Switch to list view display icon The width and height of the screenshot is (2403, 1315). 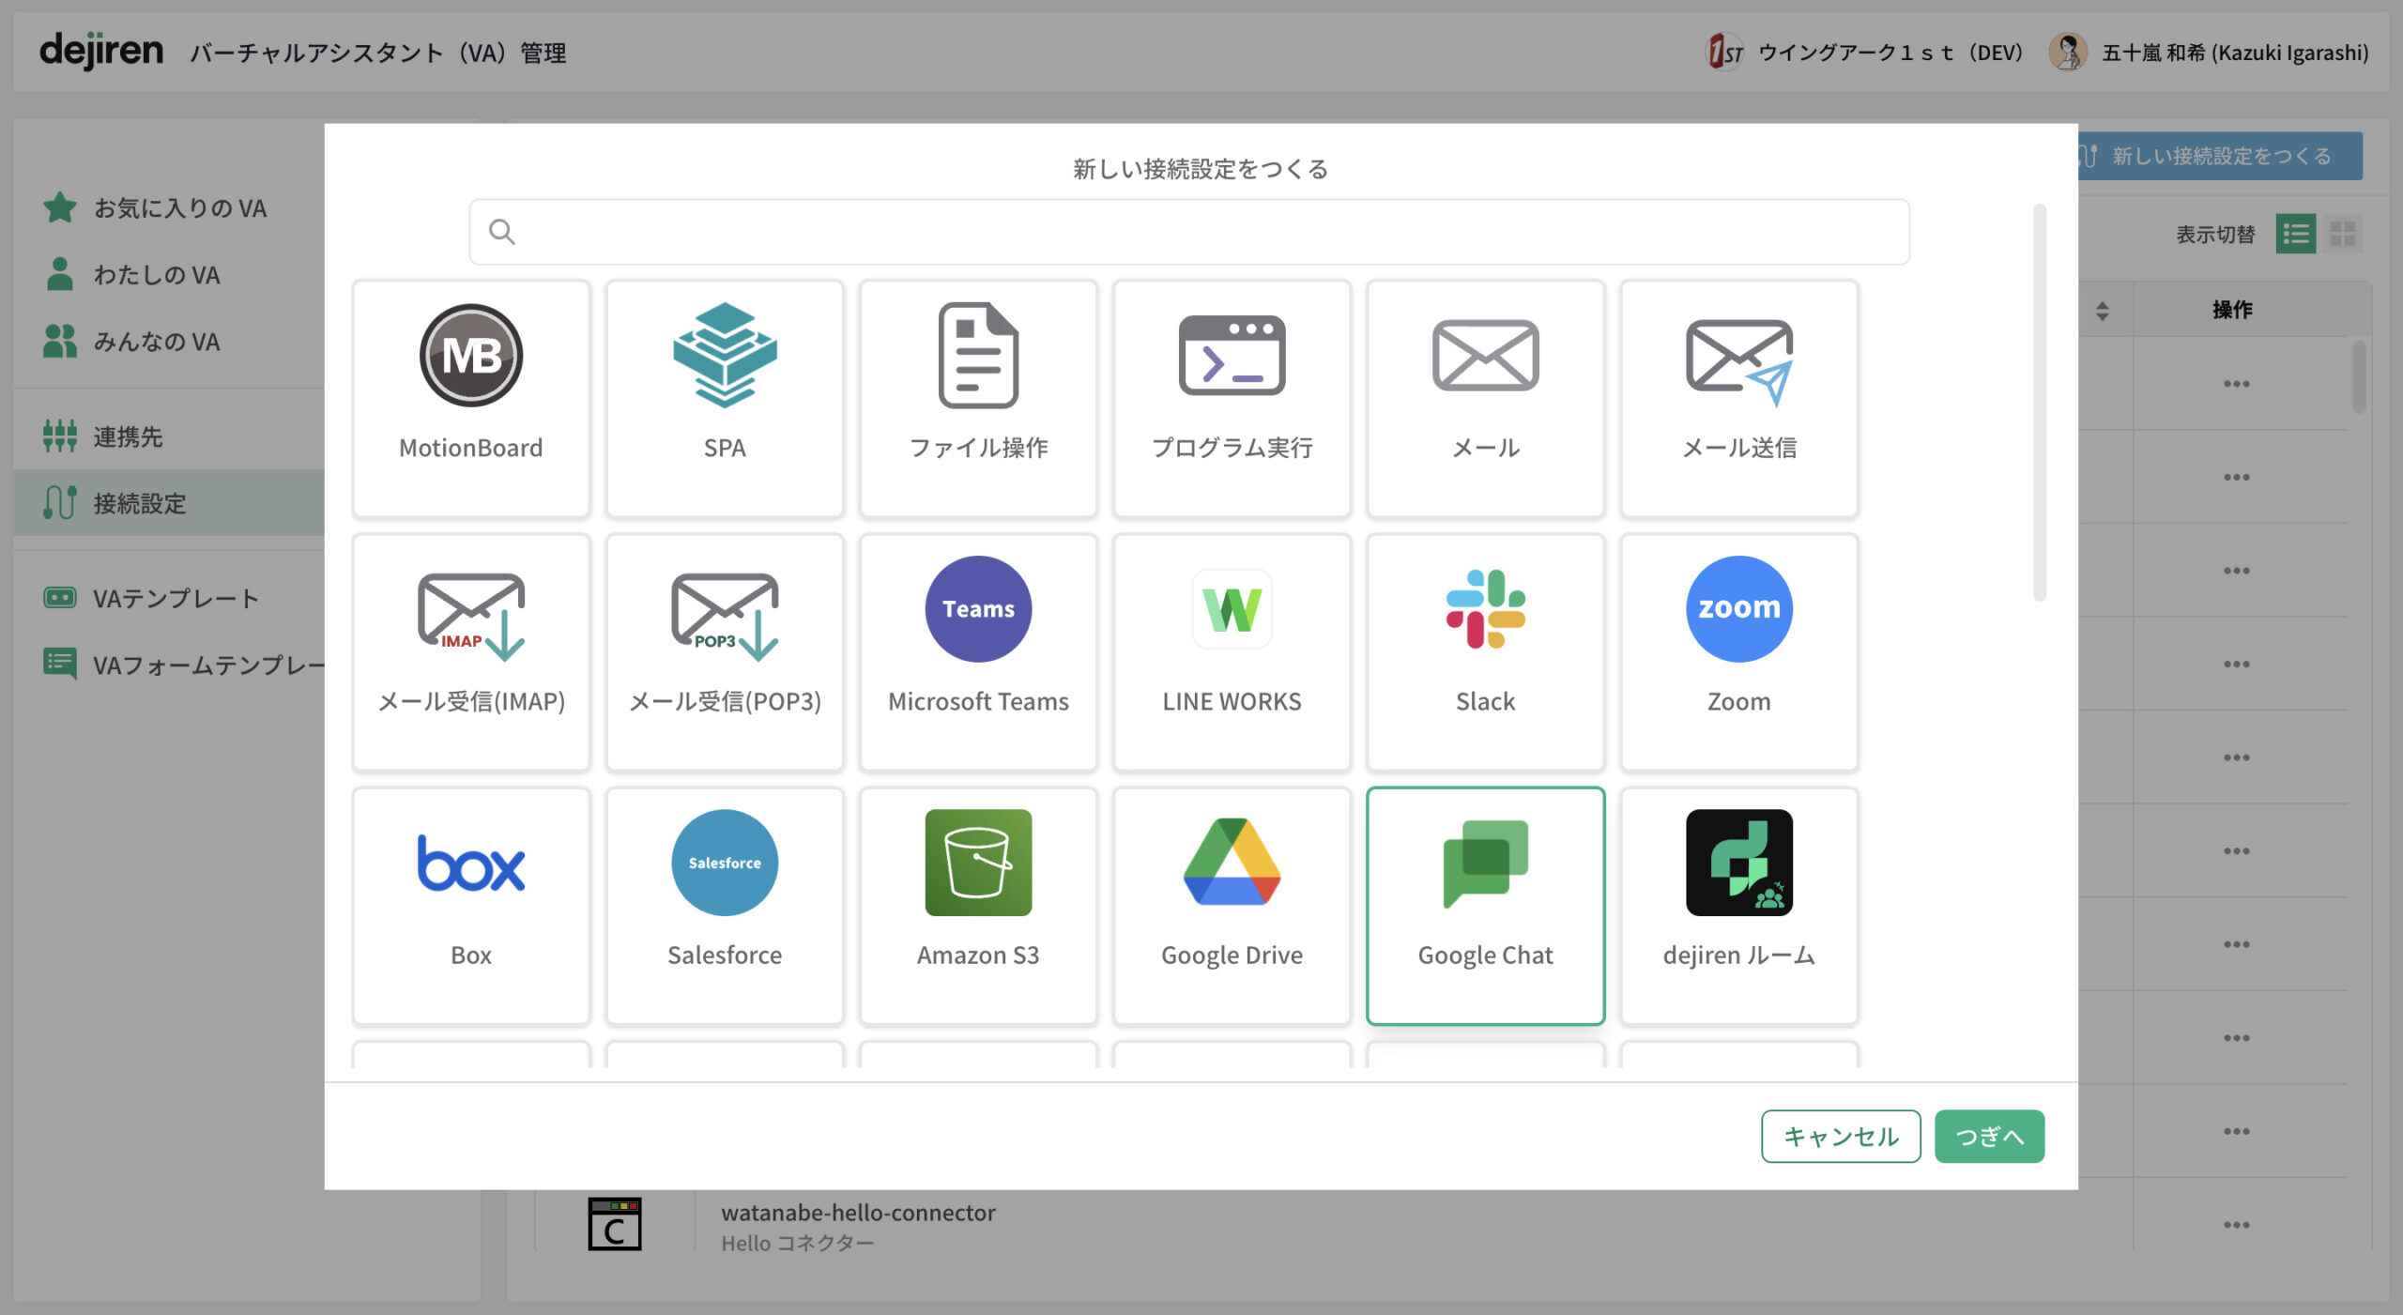[x=2296, y=234]
